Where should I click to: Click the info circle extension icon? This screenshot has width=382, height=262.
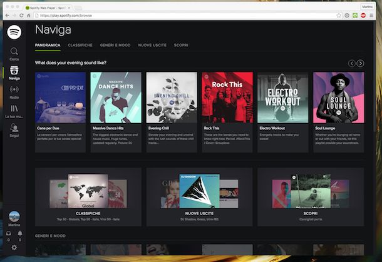point(347,16)
